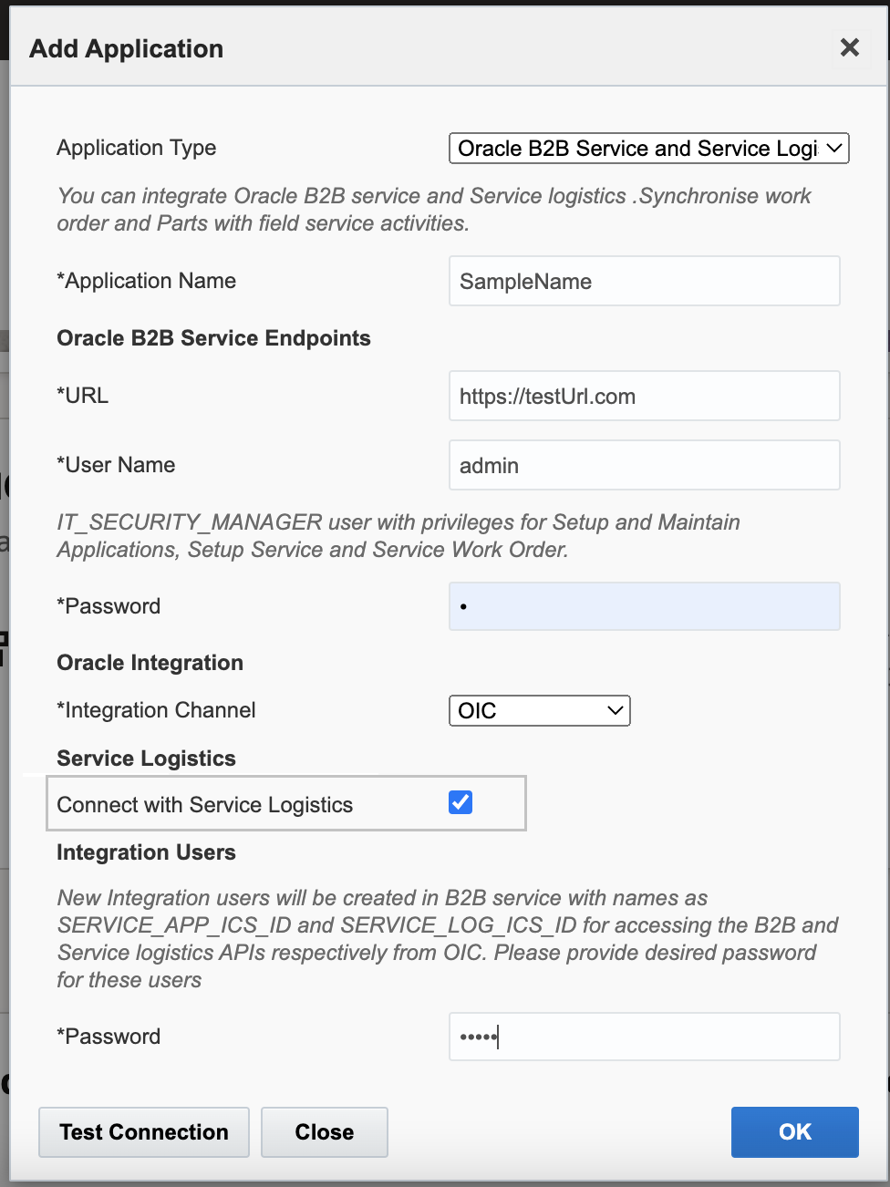890x1187 pixels.
Task: Expand the Integration Channel OIC dropdown
Action: (539, 711)
